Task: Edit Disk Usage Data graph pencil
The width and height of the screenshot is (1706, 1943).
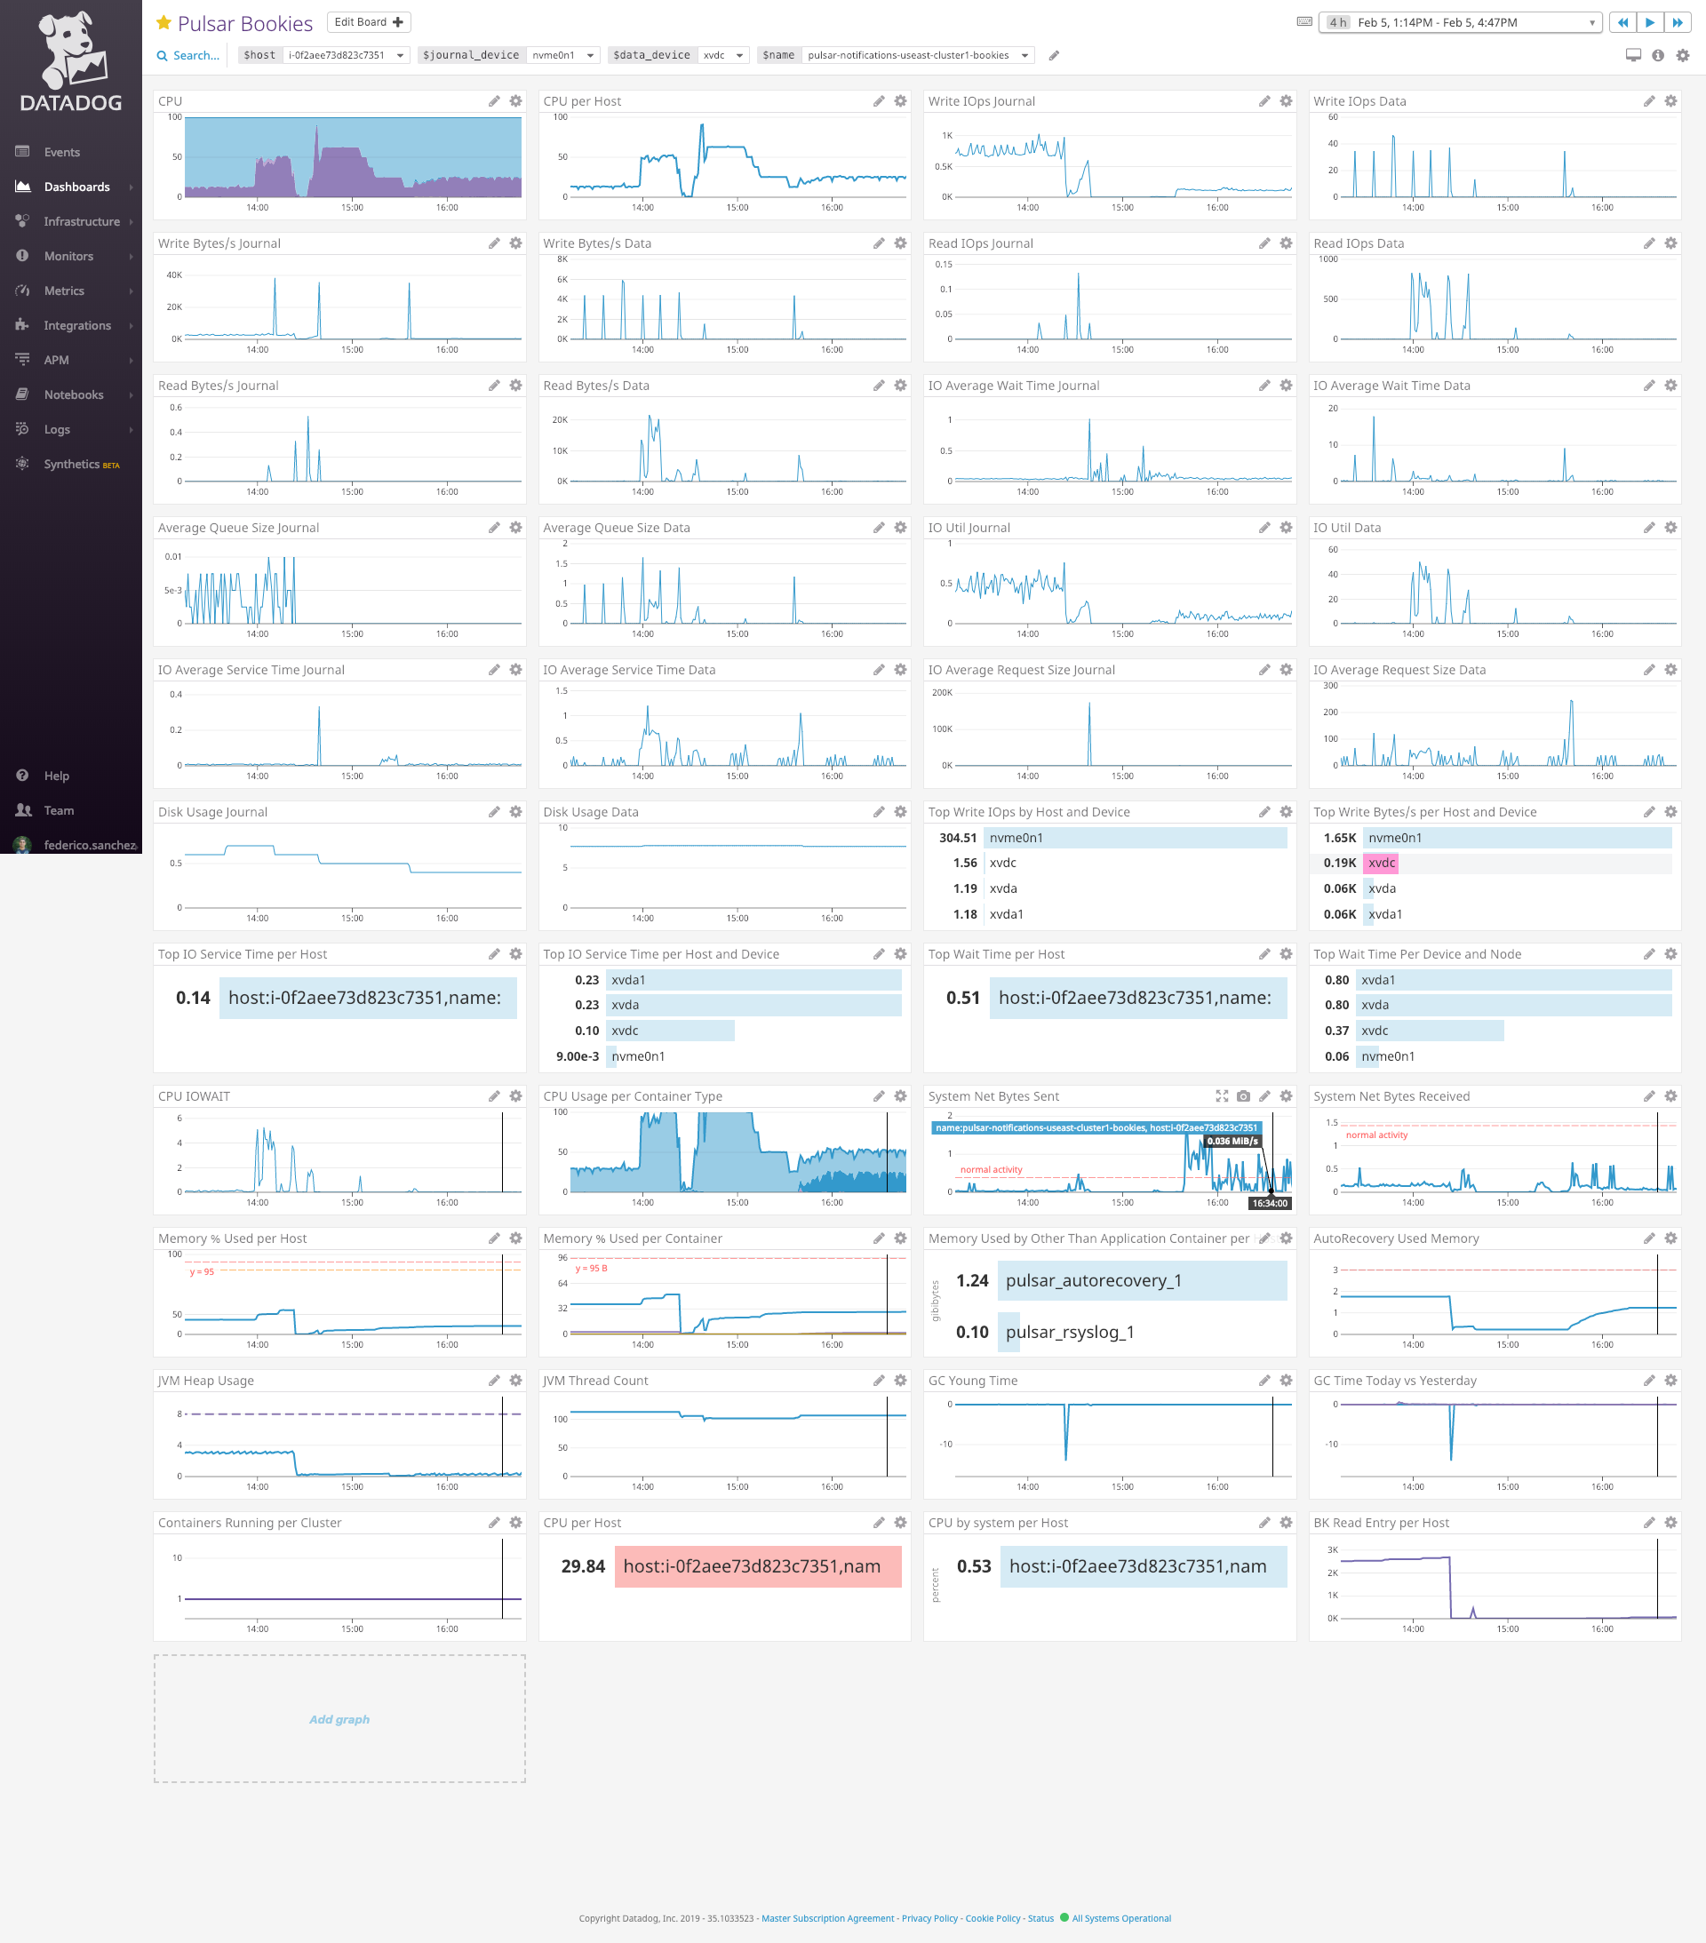Action: pos(879,812)
